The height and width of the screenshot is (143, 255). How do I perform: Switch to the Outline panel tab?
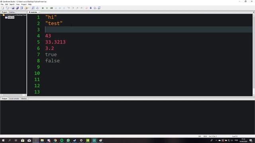[12, 12]
